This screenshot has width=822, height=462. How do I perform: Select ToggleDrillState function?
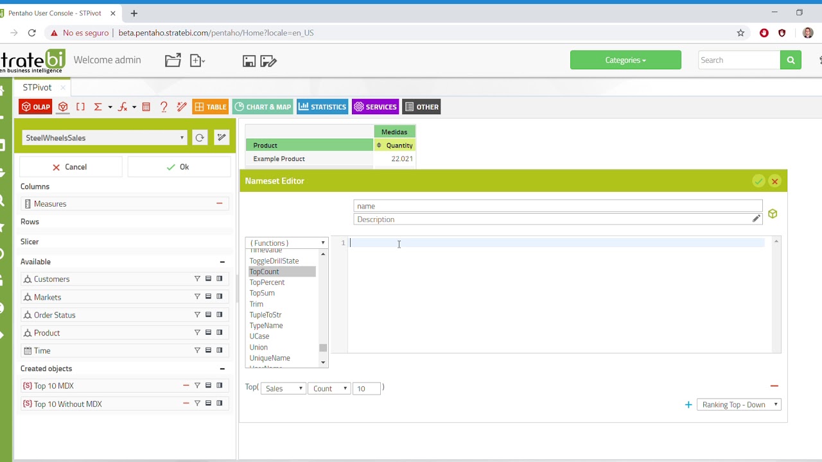(274, 261)
